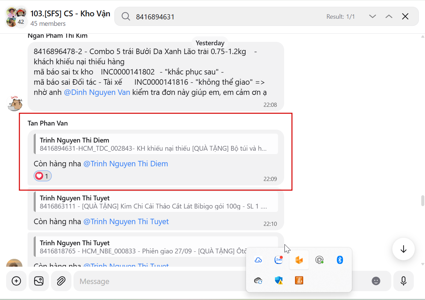This screenshot has height=300, width=425.
Task: Open the emoji picker smiley icon
Action: (376, 281)
